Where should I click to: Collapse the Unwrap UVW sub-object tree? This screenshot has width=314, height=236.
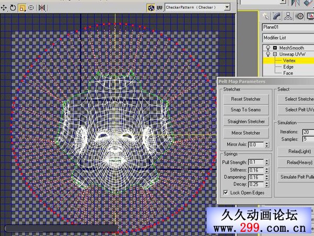click(x=275, y=54)
